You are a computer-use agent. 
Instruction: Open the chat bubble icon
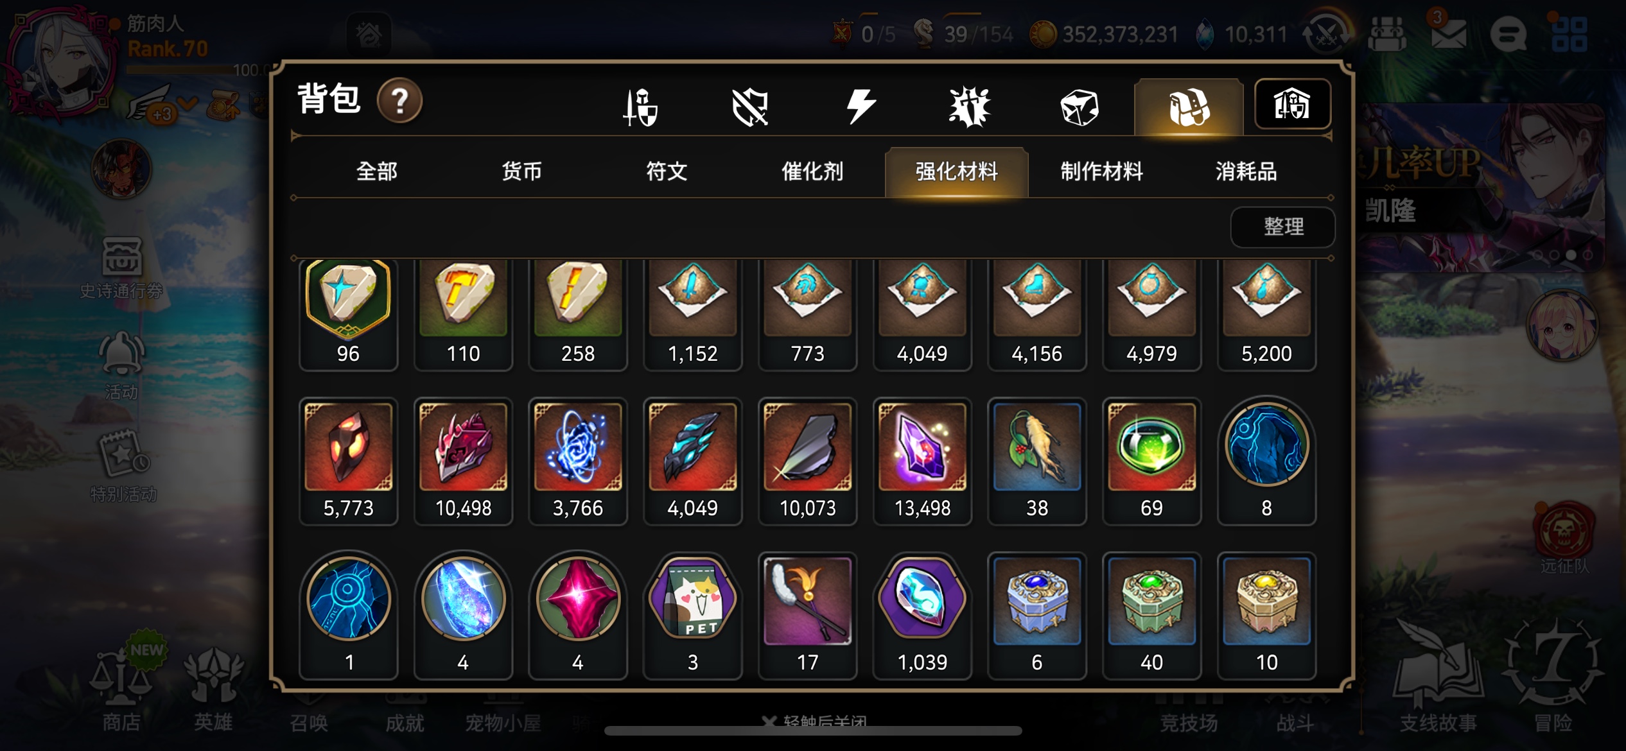click(x=1508, y=34)
